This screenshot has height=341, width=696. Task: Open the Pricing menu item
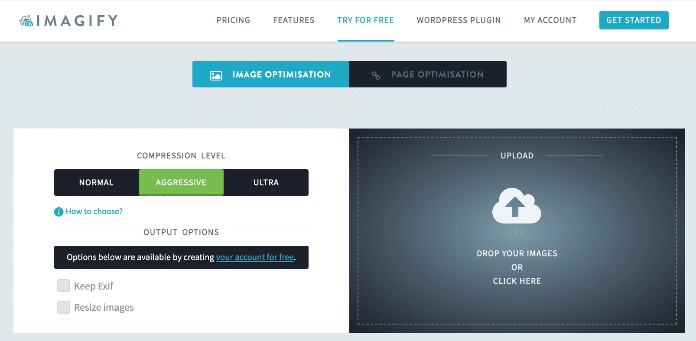point(233,20)
